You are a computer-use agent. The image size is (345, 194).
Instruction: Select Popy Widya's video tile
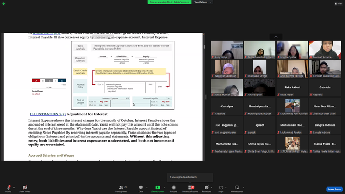[x=227, y=50]
